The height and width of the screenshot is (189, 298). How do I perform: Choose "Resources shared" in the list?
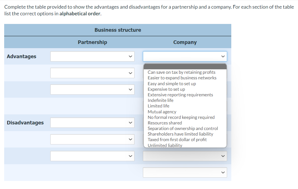(165, 123)
